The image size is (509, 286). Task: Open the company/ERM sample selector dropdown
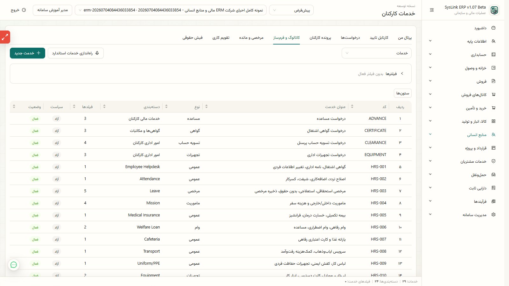point(171,10)
